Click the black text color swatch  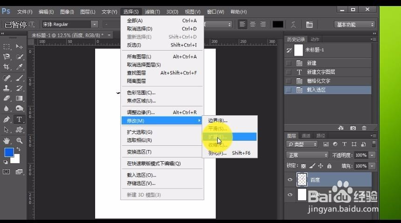coord(278,24)
